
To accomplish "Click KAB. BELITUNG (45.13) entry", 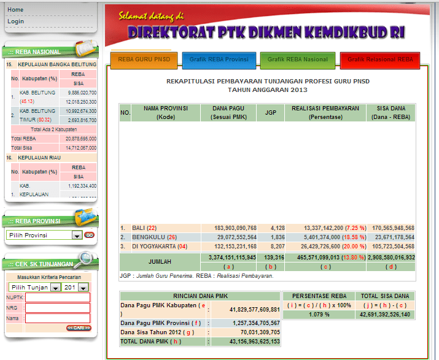I will (x=37, y=97).
